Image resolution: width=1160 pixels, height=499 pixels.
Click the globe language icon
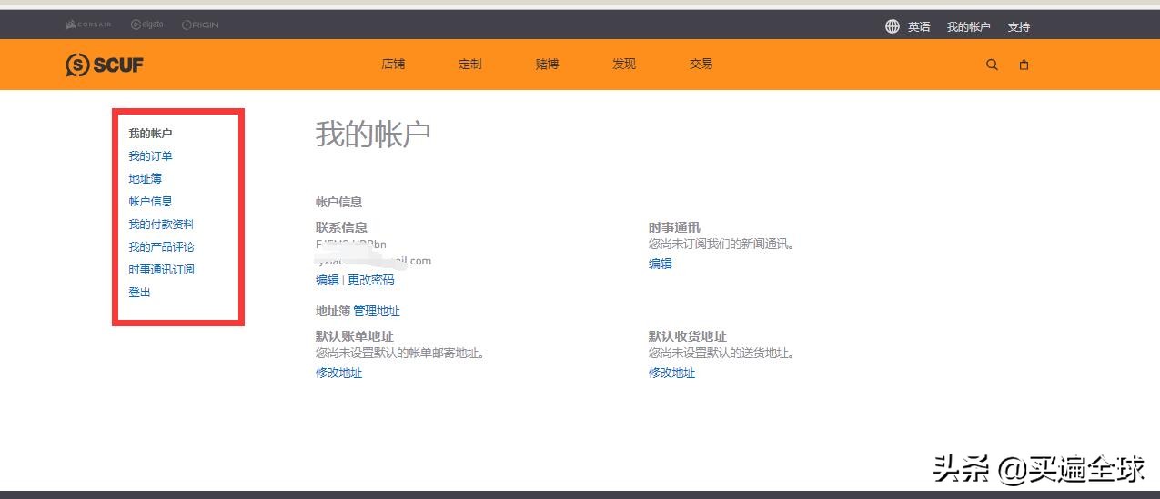pos(893,26)
